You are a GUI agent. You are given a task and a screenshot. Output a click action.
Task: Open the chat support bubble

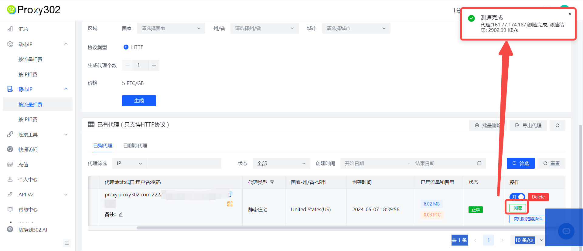[566, 231]
